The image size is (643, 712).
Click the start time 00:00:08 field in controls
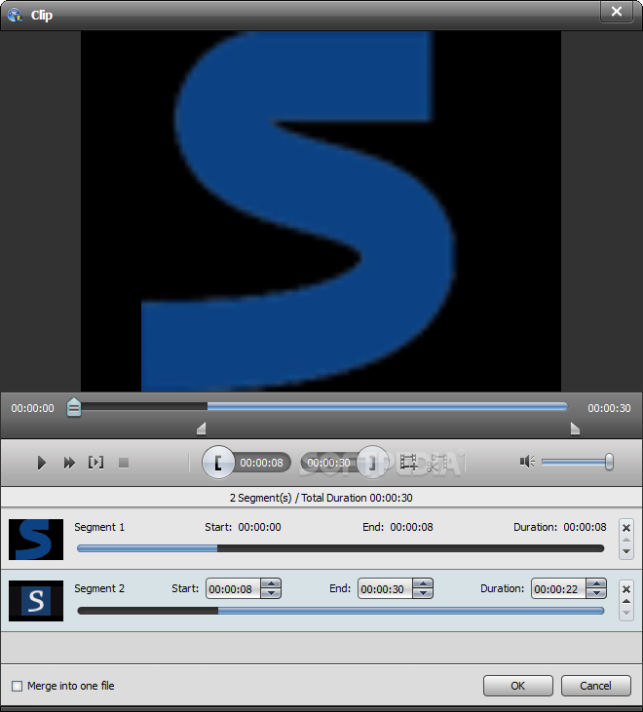[x=261, y=463]
